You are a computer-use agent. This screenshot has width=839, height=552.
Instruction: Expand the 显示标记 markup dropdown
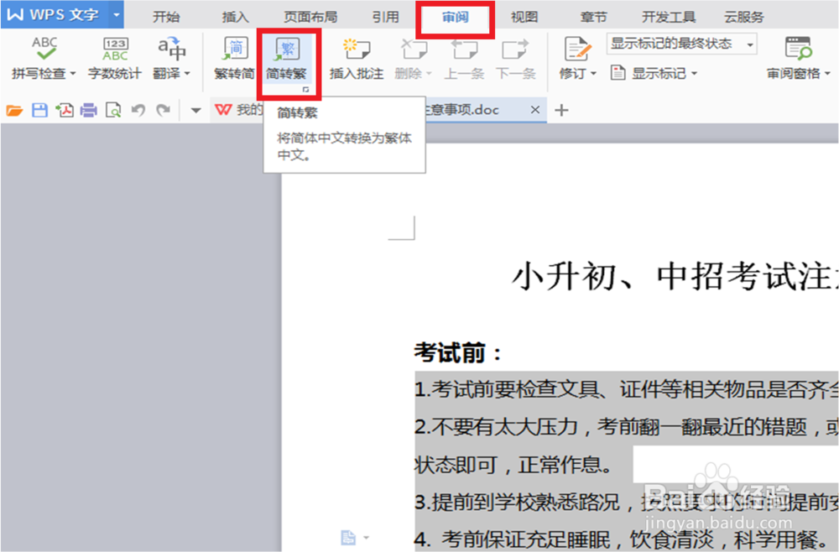(x=659, y=73)
